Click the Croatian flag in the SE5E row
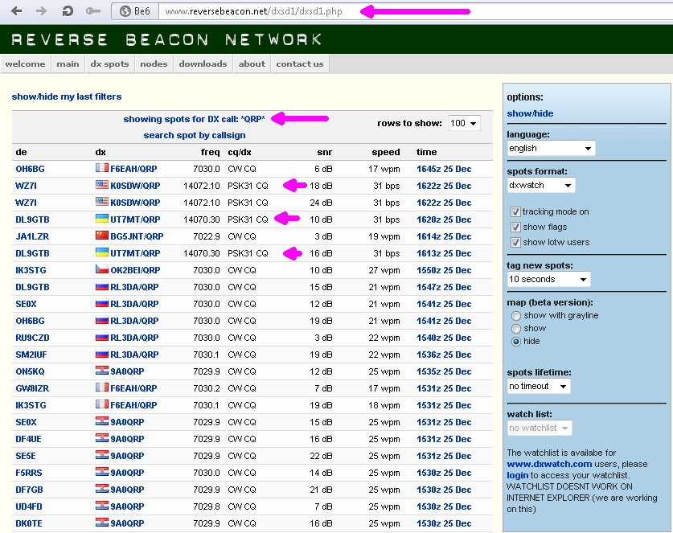673x533 pixels. click(x=102, y=455)
